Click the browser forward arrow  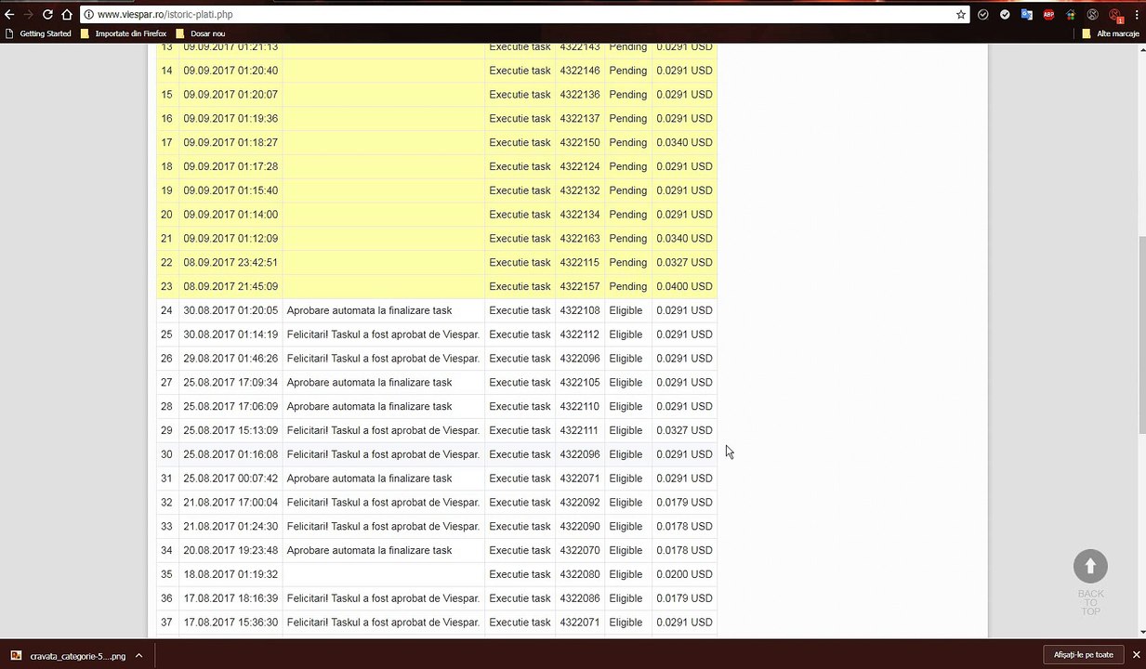point(29,15)
